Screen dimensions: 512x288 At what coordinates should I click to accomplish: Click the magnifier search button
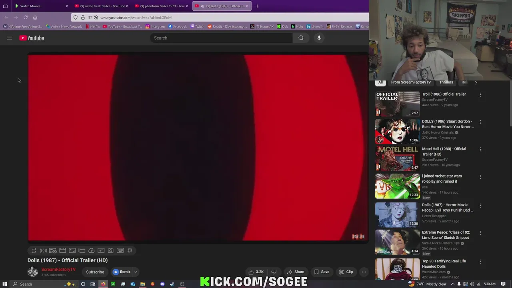coord(301,38)
